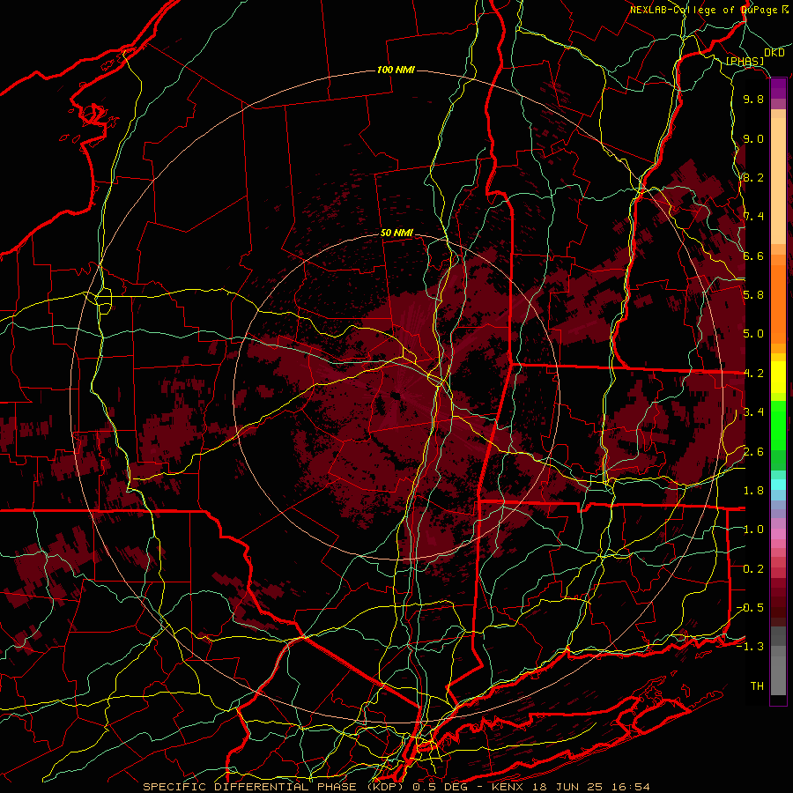793x793 pixels.
Task: Click the 2.6 value on the color scale
Action: click(753, 452)
